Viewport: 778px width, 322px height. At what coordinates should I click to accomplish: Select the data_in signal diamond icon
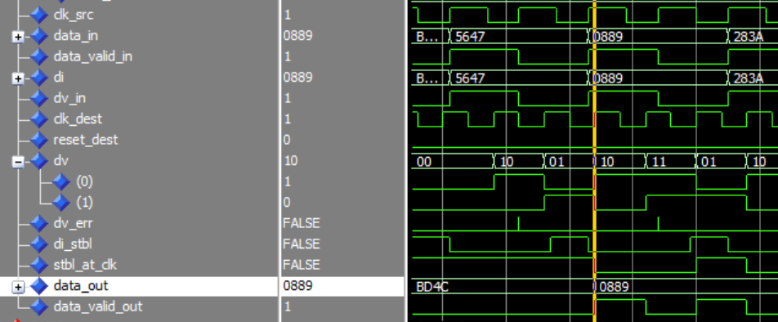click(39, 36)
